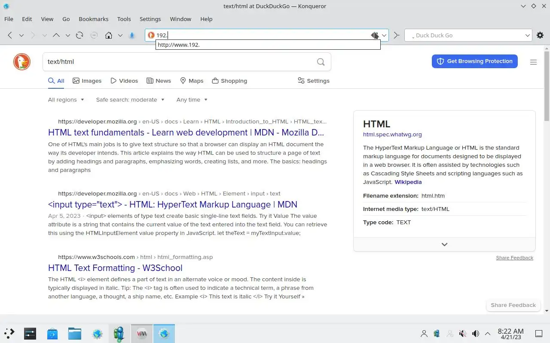This screenshot has height=343, width=550.
Task: Expand the HTML info panel chevron
Action: (x=444, y=244)
